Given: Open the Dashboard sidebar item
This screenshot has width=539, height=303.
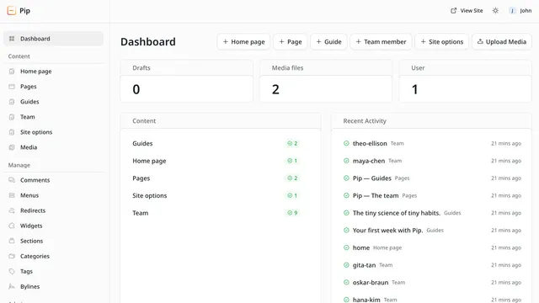Looking at the screenshot, I should click(x=53, y=39).
